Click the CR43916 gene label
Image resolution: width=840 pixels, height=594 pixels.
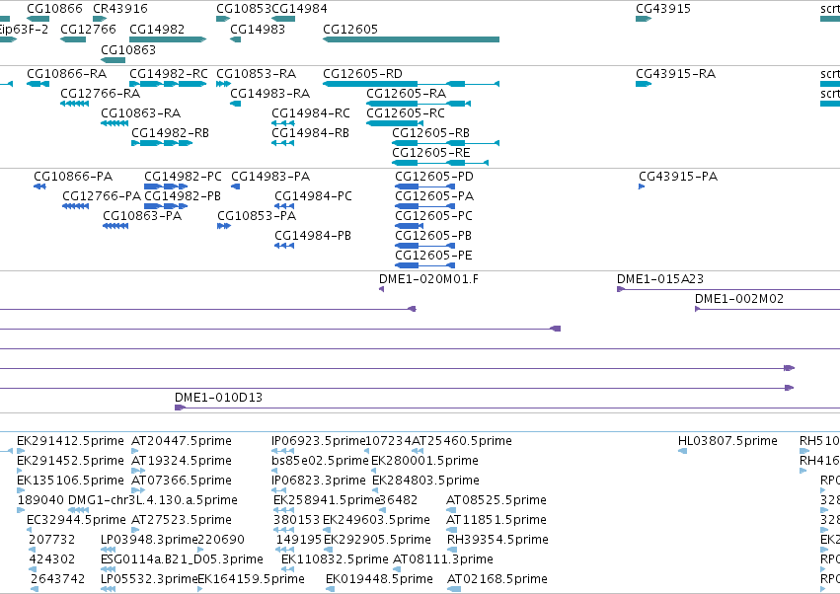tap(120, 9)
